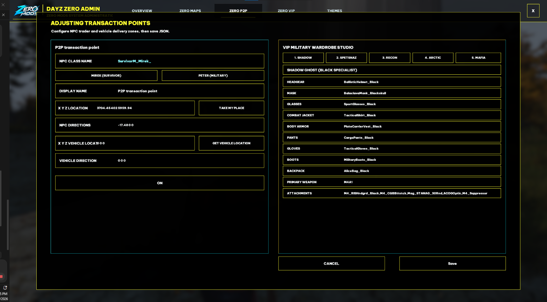Edit the Mask field

pos(392,93)
